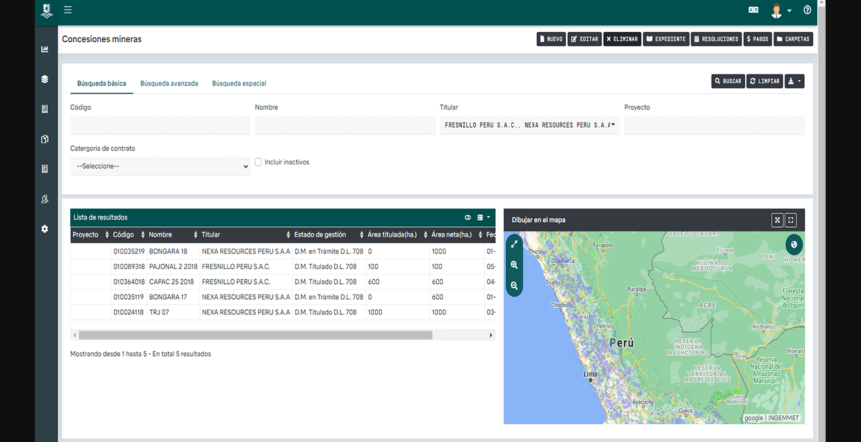Click the ELIMINAR button
861x442 pixels.
pyautogui.click(x=622, y=39)
